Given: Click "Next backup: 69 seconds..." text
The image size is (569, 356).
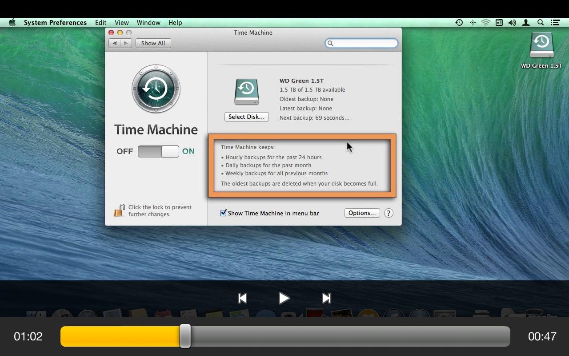Looking at the screenshot, I should point(314,118).
